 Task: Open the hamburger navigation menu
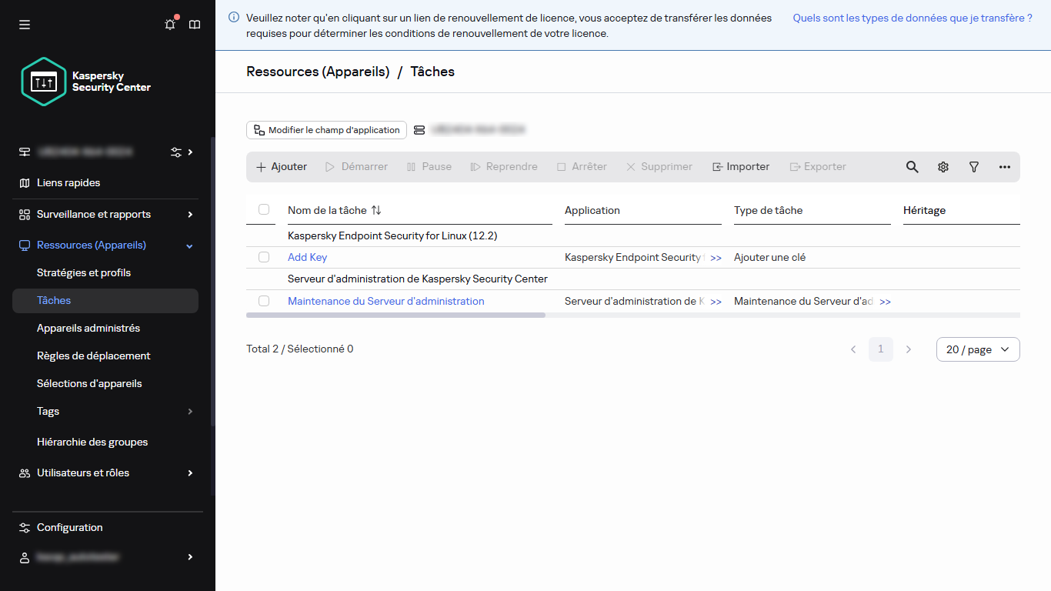click(25, 25)
